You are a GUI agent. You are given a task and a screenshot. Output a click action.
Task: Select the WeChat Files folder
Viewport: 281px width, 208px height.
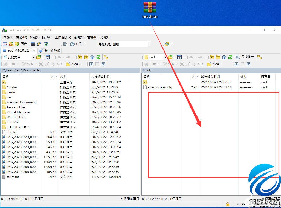coord(16,117)
